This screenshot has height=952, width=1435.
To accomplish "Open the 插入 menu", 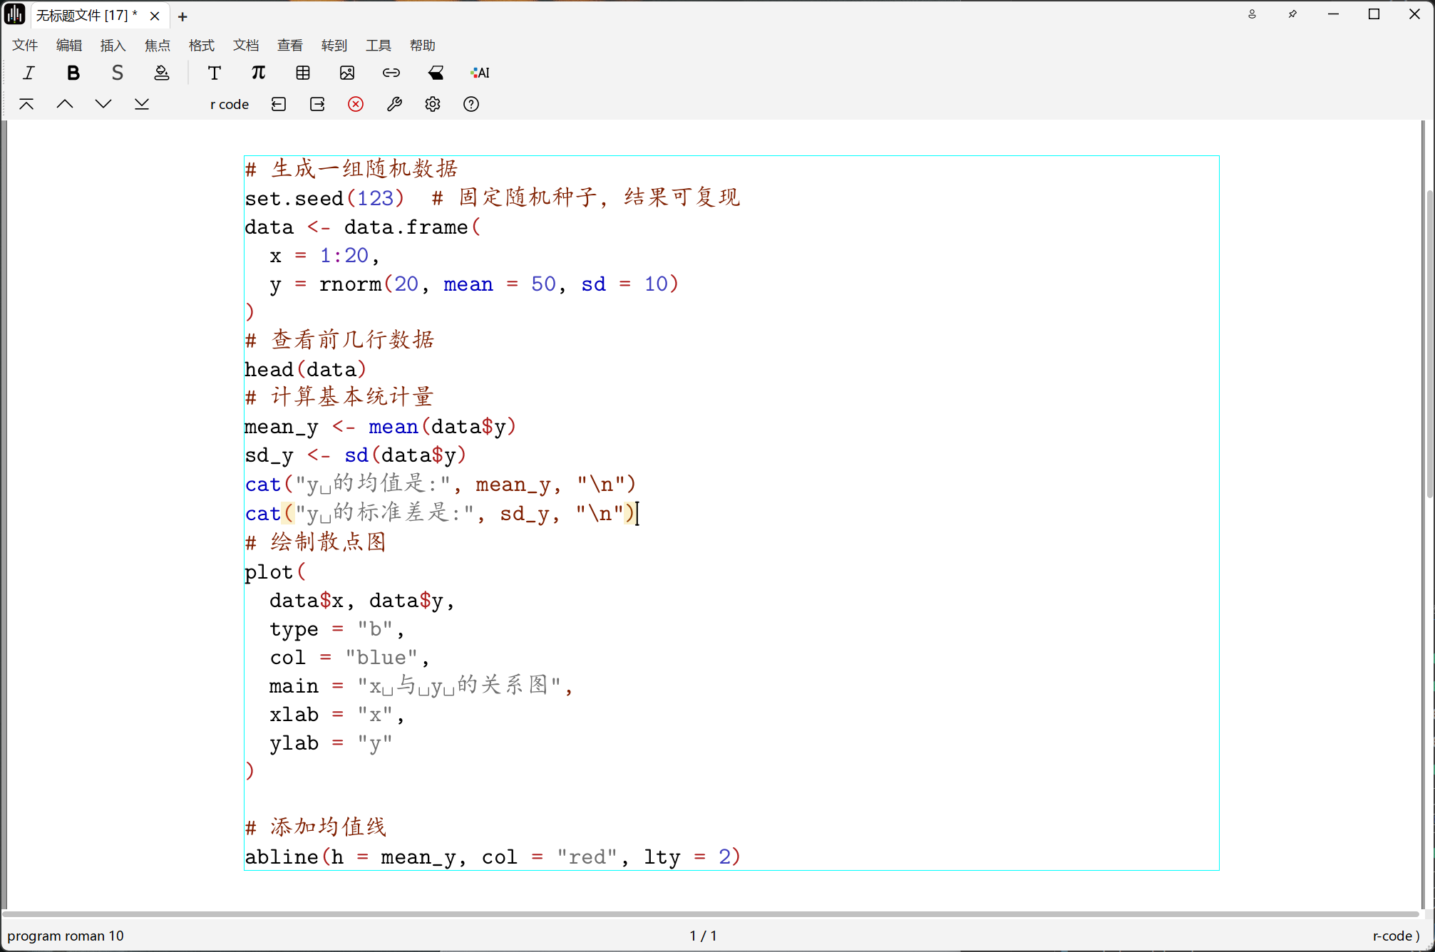I will click(x=113, y=46).
